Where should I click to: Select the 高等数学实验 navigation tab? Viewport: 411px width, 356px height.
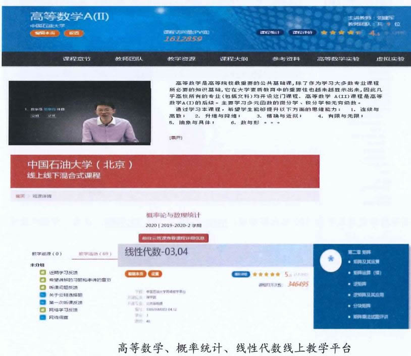[x=338, y=59]
